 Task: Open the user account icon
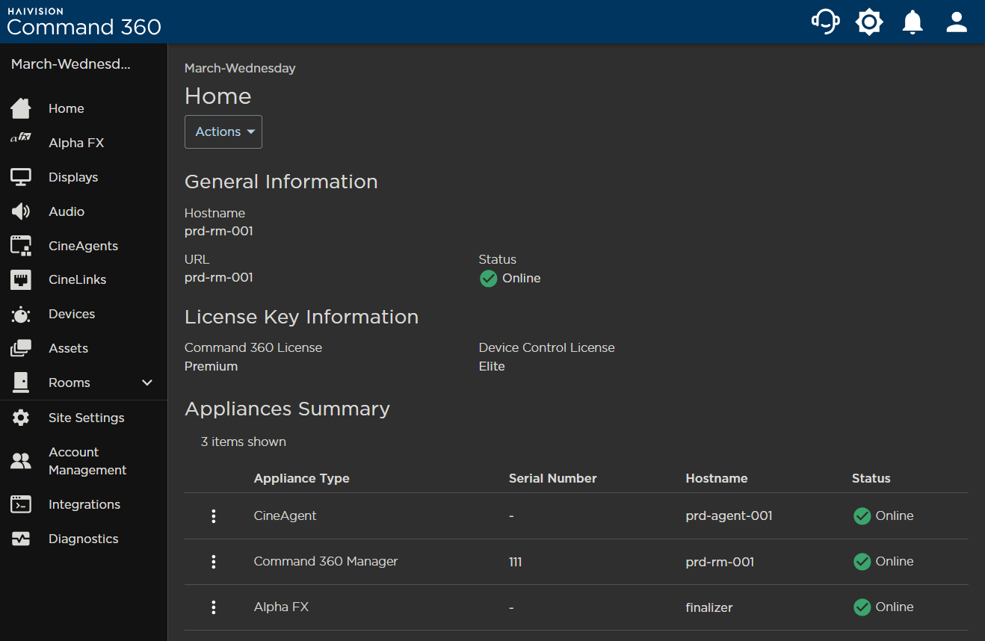pyautogui.click(x=957, y=22)
